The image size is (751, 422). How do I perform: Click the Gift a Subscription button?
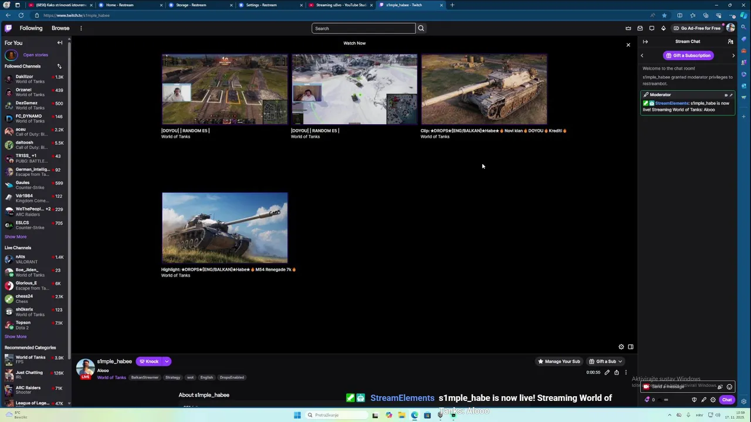click(x=688, y=56)
